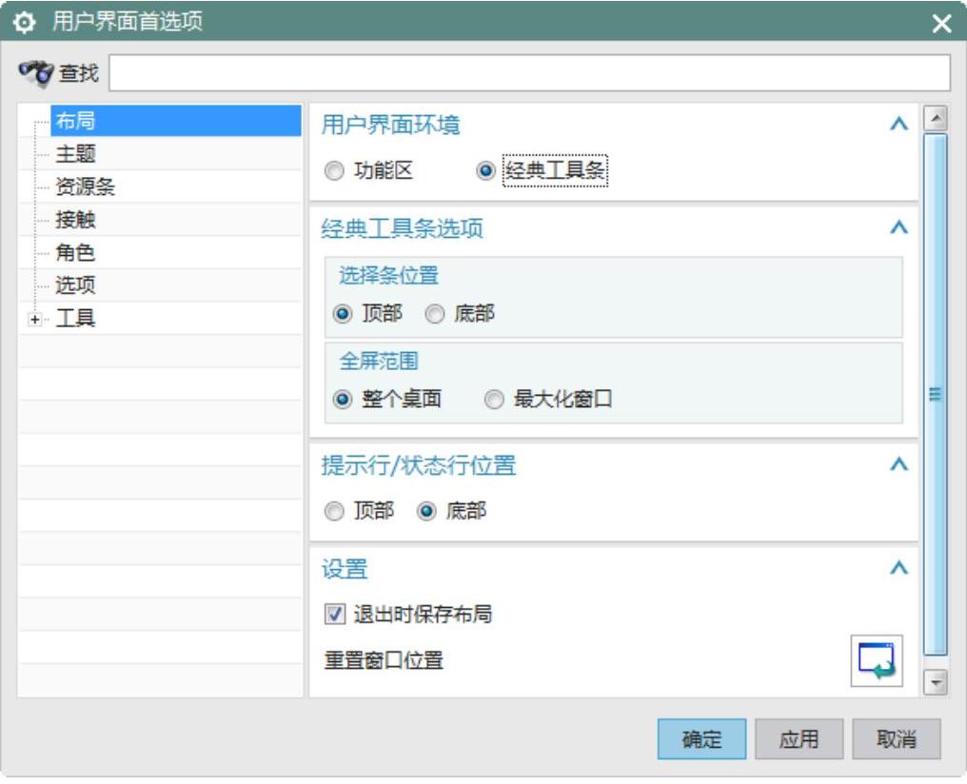This screenshot has height=784, width=967.
Task: Select the 功能区 radio button
Action: click(x=334, y=170)
